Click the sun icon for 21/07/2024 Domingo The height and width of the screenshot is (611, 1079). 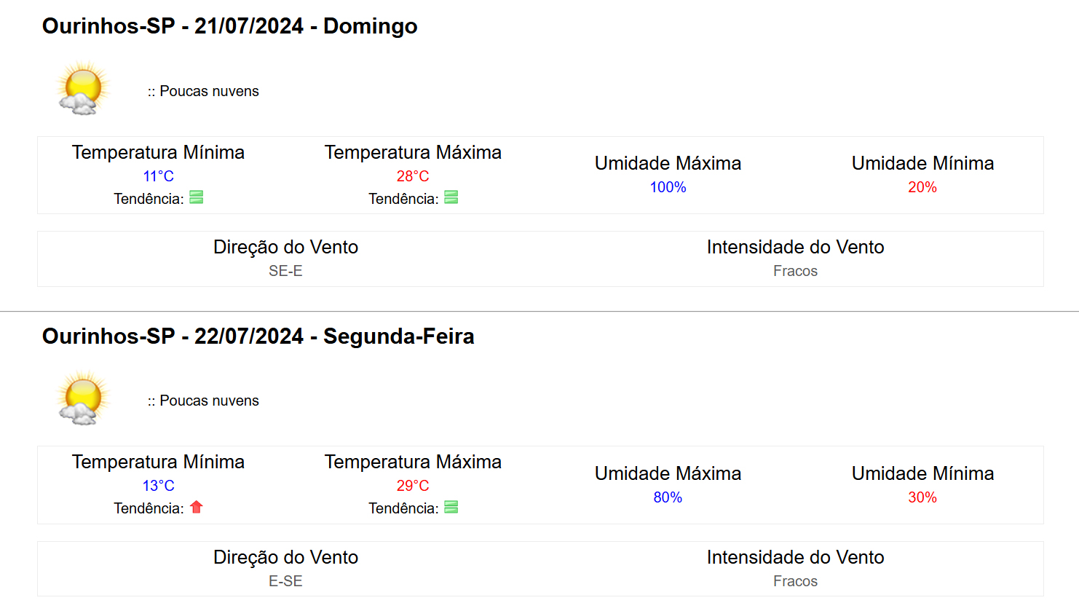click(x=83, y=89)
